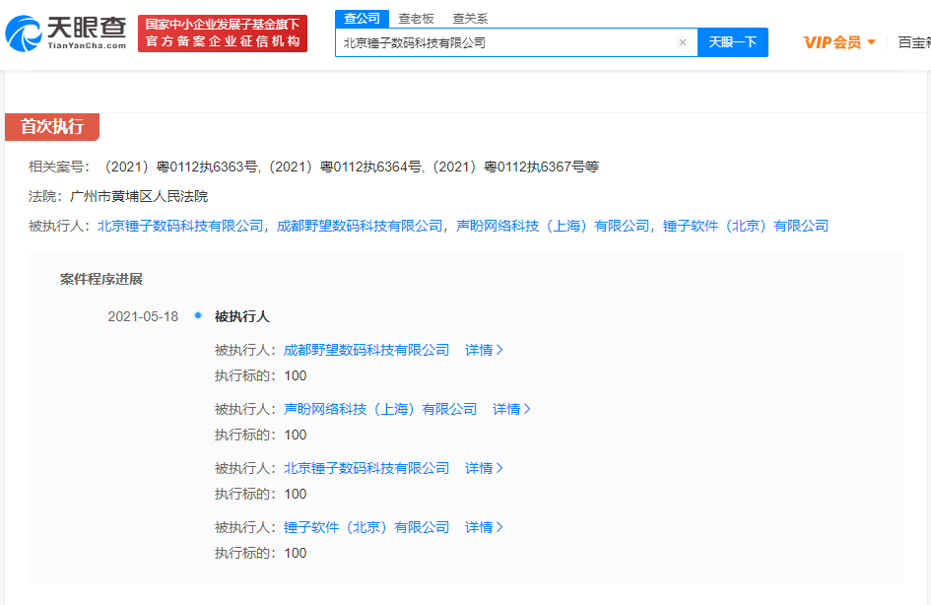Open 北京锤子数码科技有限公司 link in 被执行人 summary row

(x=180, y=226)
